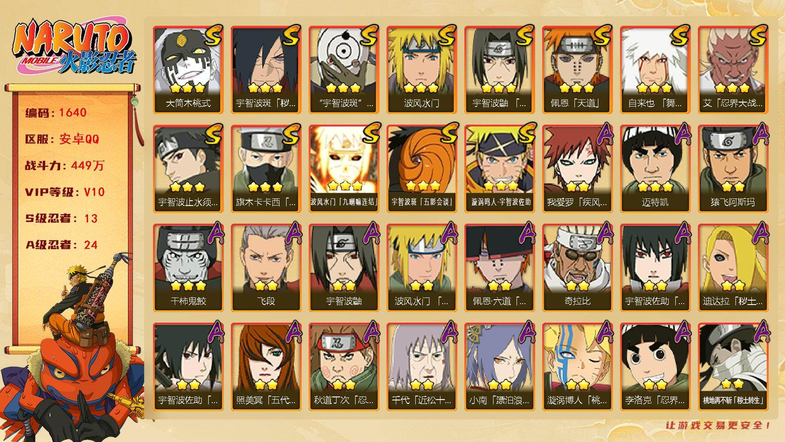Select the 小南「漂泊浪...」 ninja card
The width and height of the screenshot is (785, 442).
tap(499, 367)
